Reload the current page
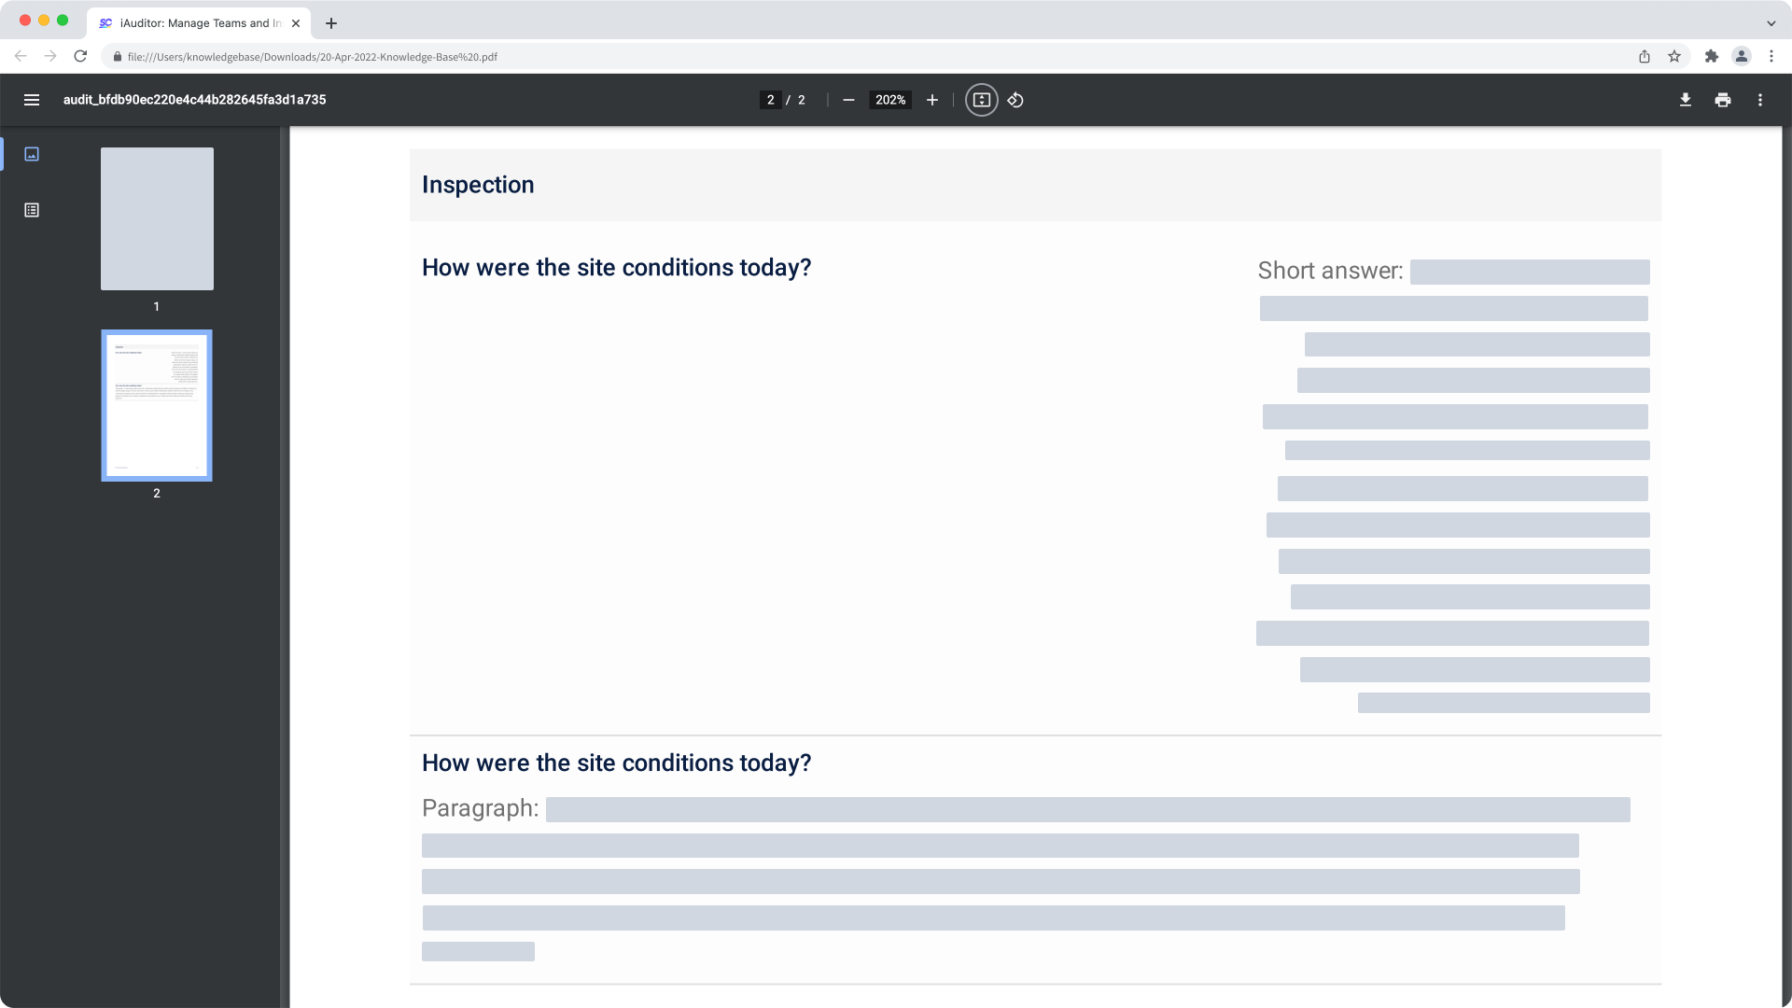This screenshot has height=1008, width=1792. click(80, 56)
